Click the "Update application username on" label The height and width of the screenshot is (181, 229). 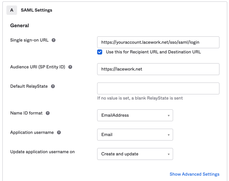[x=42, y=152]
